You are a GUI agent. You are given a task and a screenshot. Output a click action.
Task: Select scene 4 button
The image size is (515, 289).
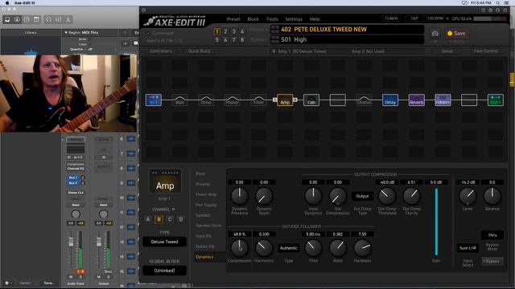[242, 32]
